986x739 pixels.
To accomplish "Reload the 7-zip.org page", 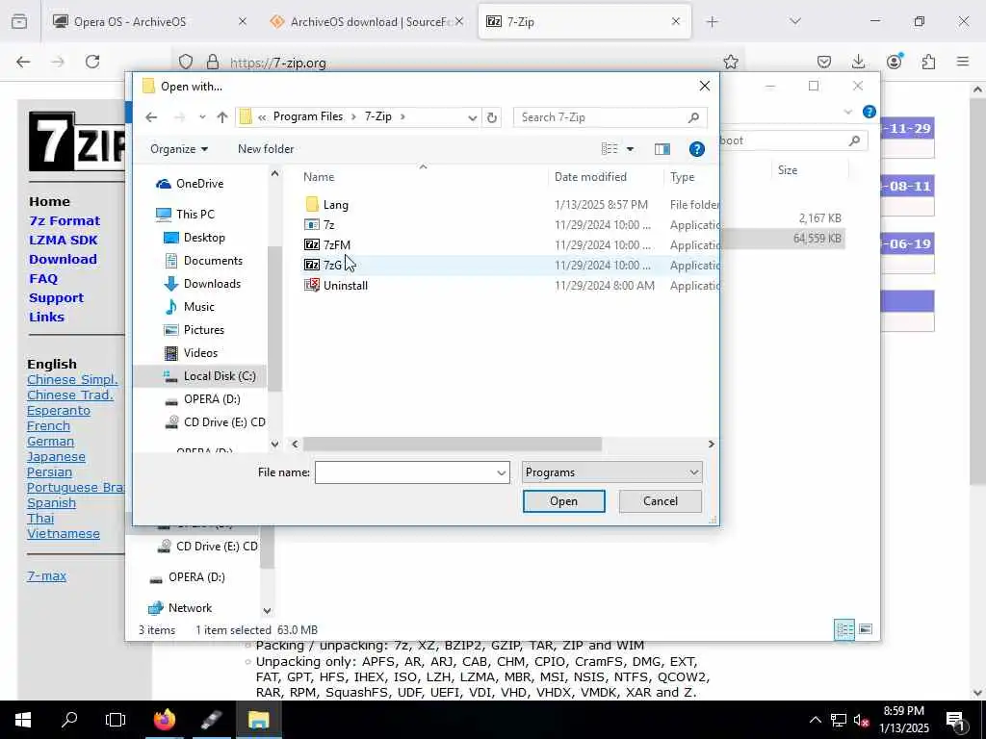I will coord(92,62).
